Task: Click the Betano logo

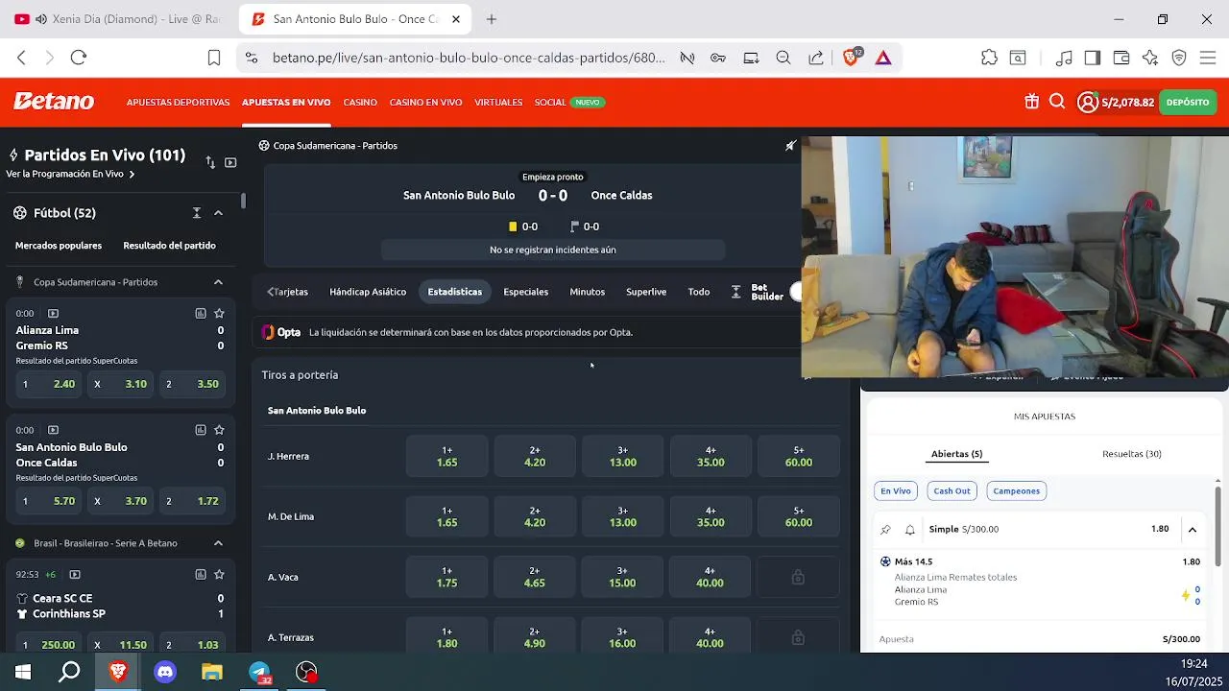Action: coord(54,102)
